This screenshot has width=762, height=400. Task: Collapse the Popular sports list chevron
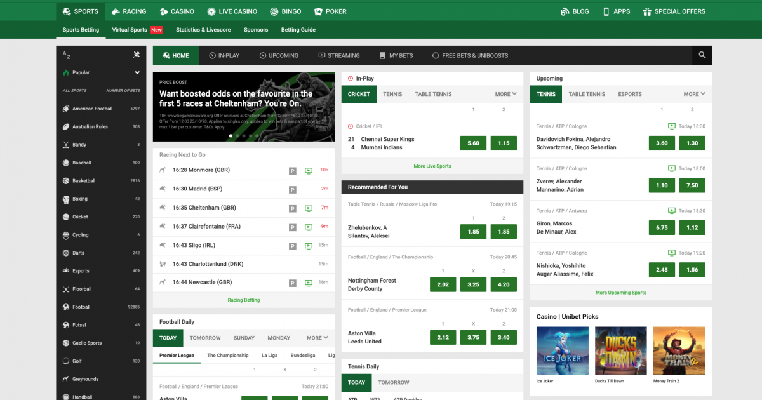[137, 72]
